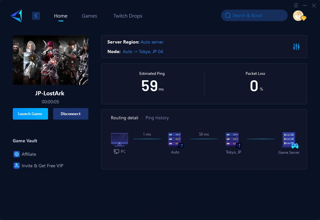Click the GearUP logo icon

tap(16, 16)
